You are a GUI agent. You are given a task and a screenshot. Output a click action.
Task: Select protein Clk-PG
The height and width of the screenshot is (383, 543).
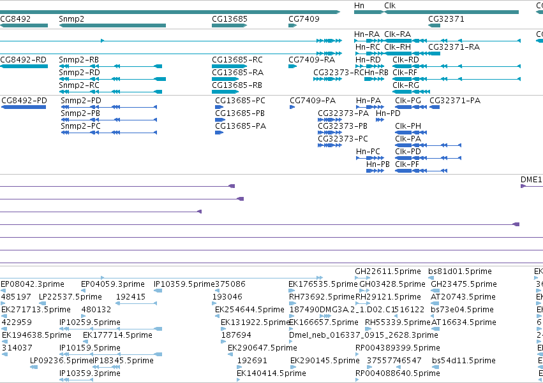408,101
